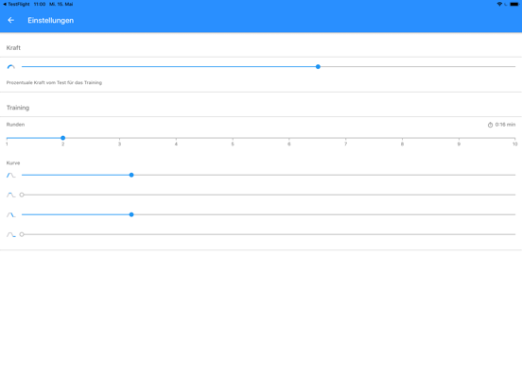Click the Training section heading
Viewport: 522px width, 391px height.
[x=18, y=108]
